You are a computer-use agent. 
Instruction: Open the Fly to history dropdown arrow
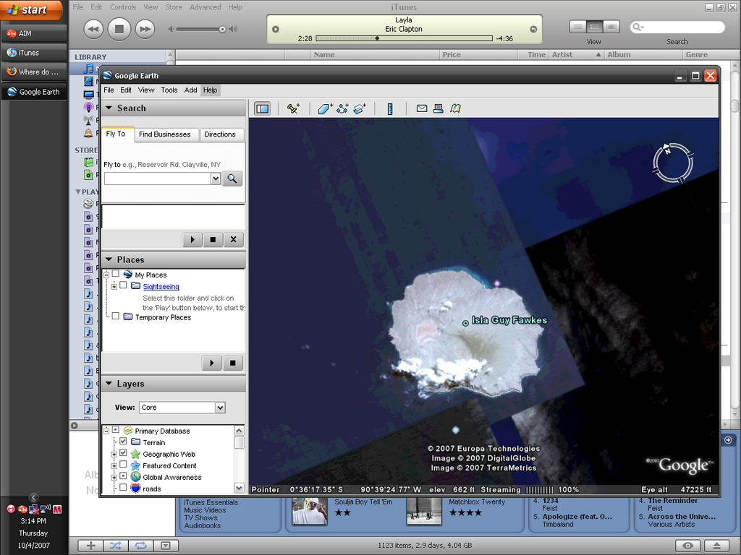coord(216,178)
